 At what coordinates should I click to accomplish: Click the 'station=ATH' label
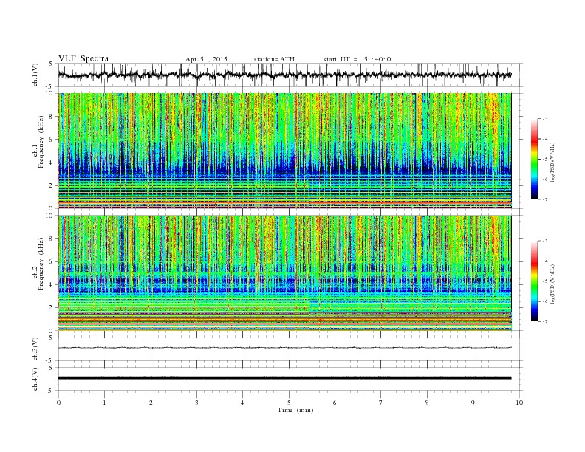[274, 59]
